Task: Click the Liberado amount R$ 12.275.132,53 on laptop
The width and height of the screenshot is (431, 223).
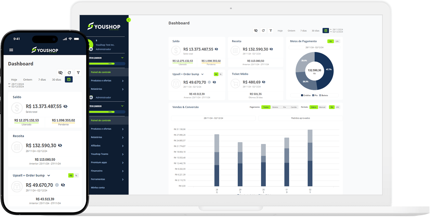Action: click(183, 61)
